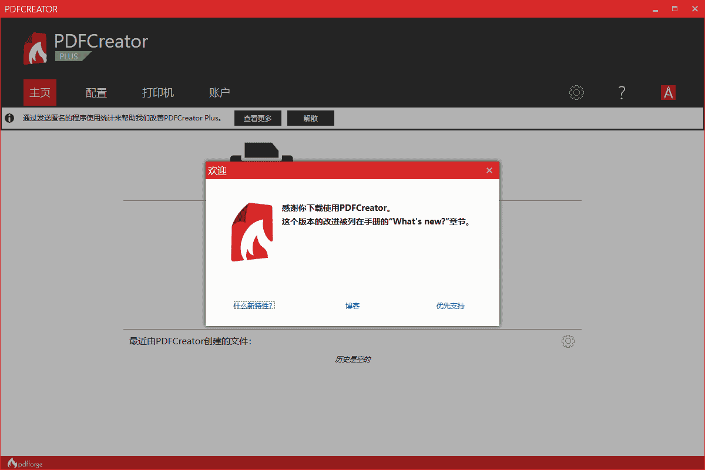
Task: Select the 账户 tab
Action: [219, 92]
